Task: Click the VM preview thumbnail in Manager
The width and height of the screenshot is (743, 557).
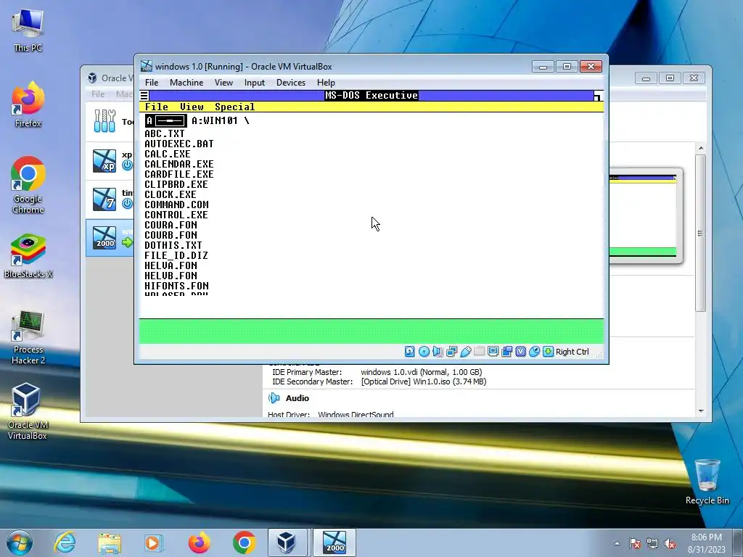Action: (x=645, y=215)
